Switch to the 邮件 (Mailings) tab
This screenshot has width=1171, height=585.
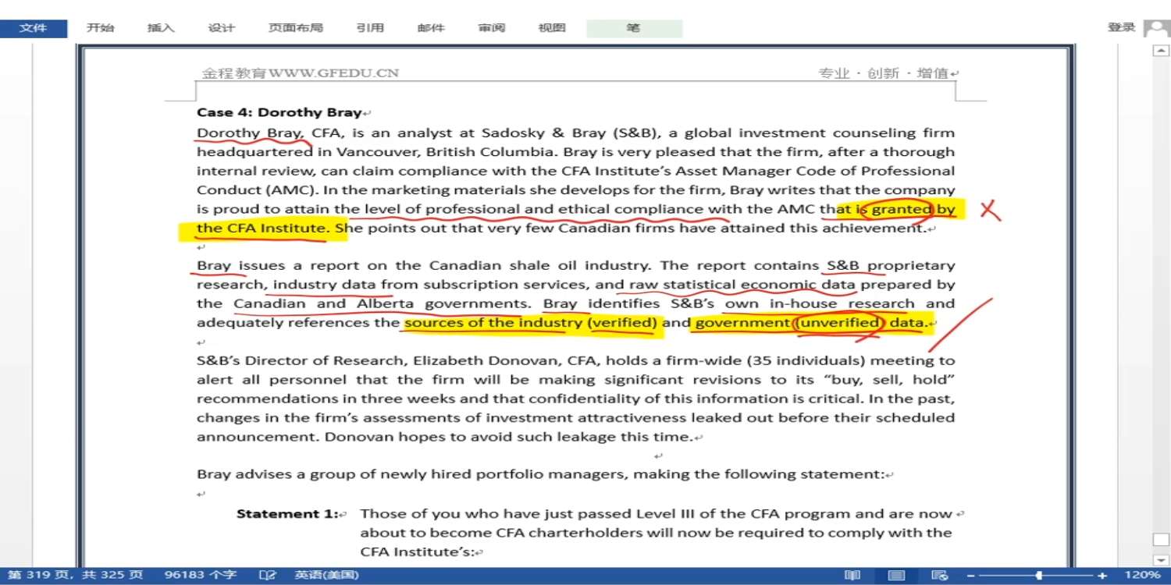(x=431, y=28)
